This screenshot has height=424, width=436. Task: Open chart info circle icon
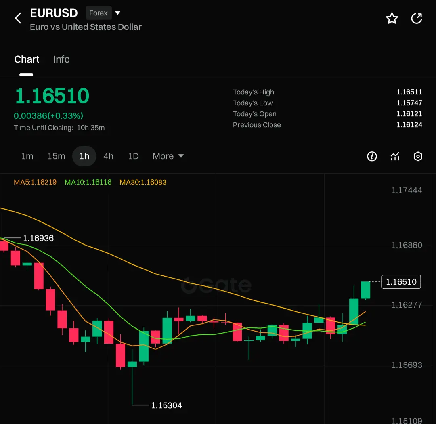(372, 156)
